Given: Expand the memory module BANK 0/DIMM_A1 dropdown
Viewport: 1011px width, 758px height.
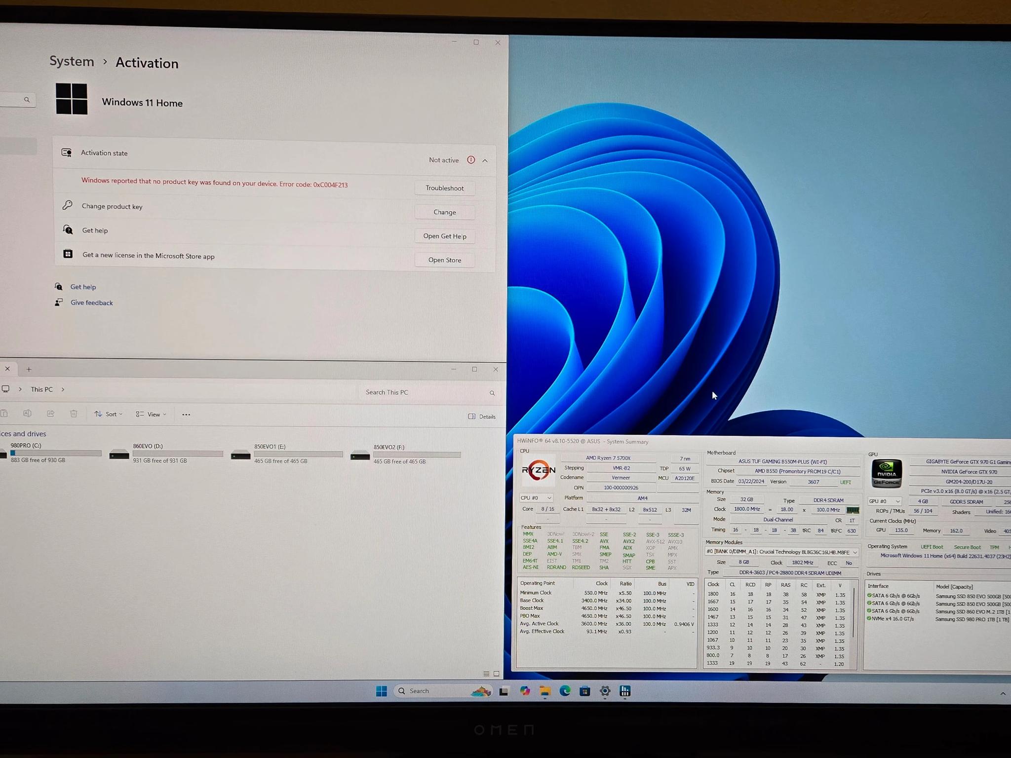Looking at the screenshot, I should (782, 552).
